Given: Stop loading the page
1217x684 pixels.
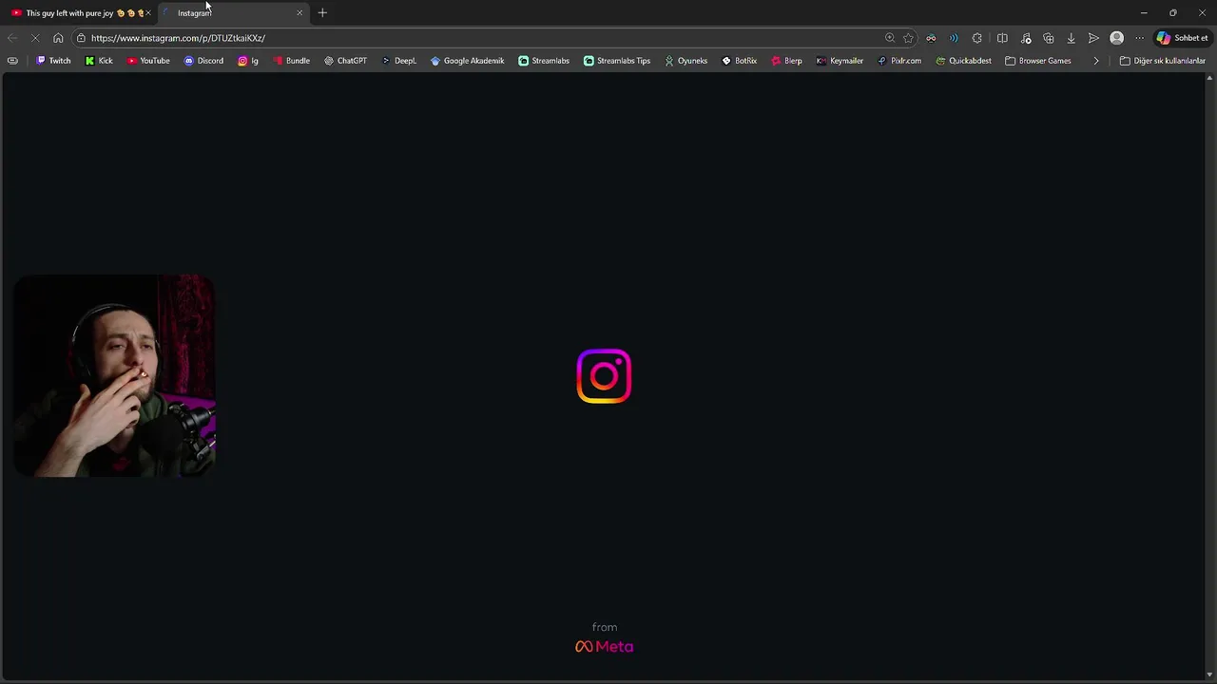Looking at the screenshot, I should click(35, 38).
